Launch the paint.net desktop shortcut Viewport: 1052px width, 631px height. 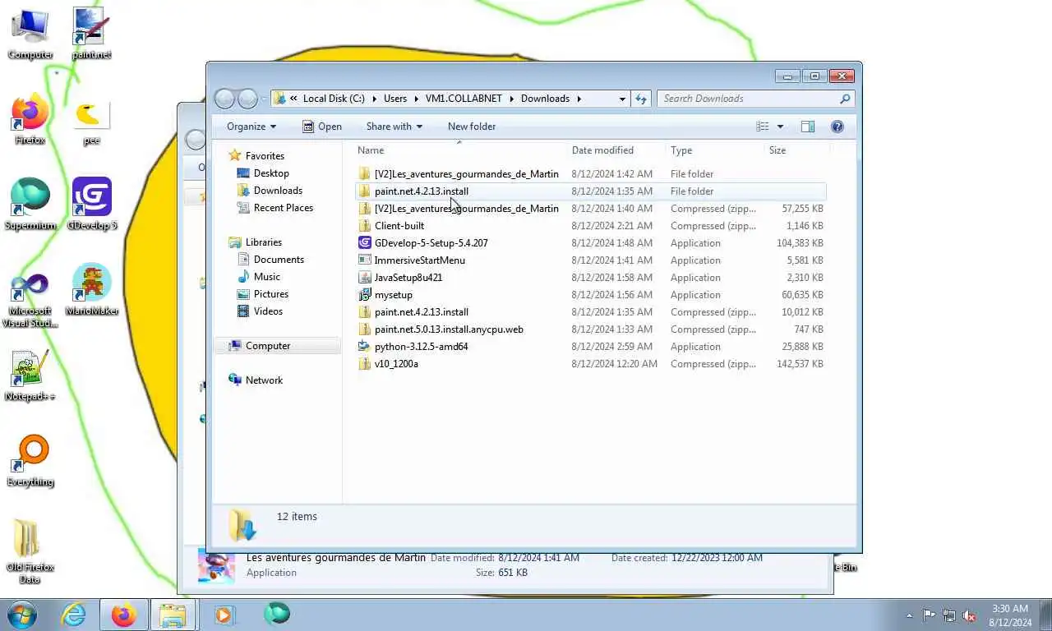point(91,33)
